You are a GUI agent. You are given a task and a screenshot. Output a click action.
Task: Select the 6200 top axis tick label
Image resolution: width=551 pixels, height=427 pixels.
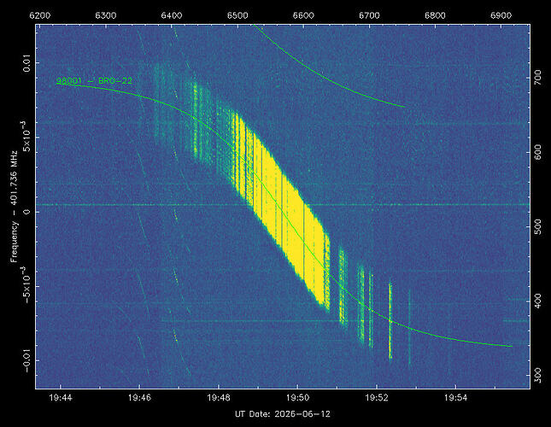[39, 15]
